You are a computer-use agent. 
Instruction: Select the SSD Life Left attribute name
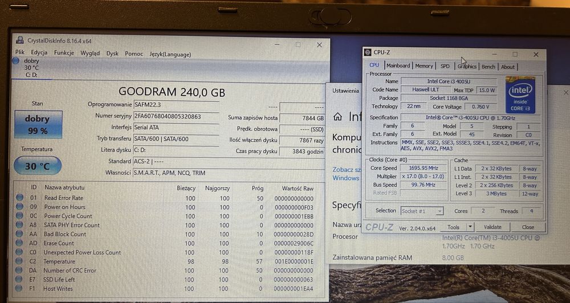[59, 280]
